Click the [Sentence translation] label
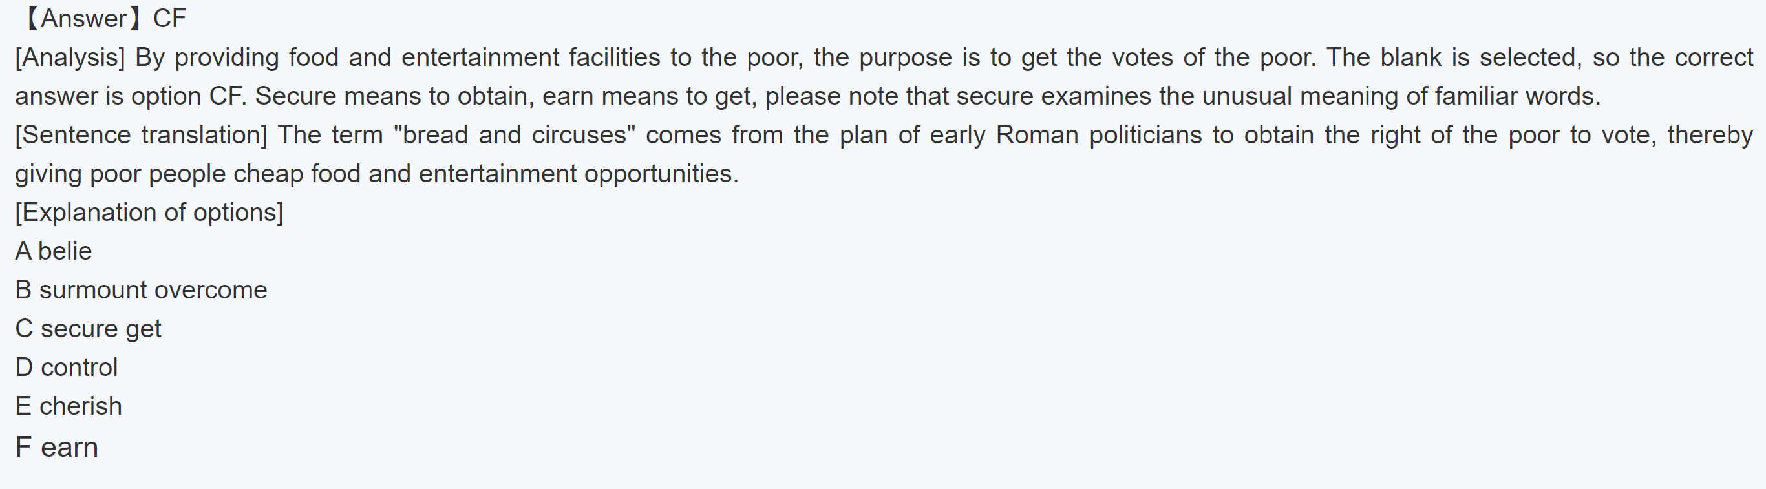 point(141,135)
